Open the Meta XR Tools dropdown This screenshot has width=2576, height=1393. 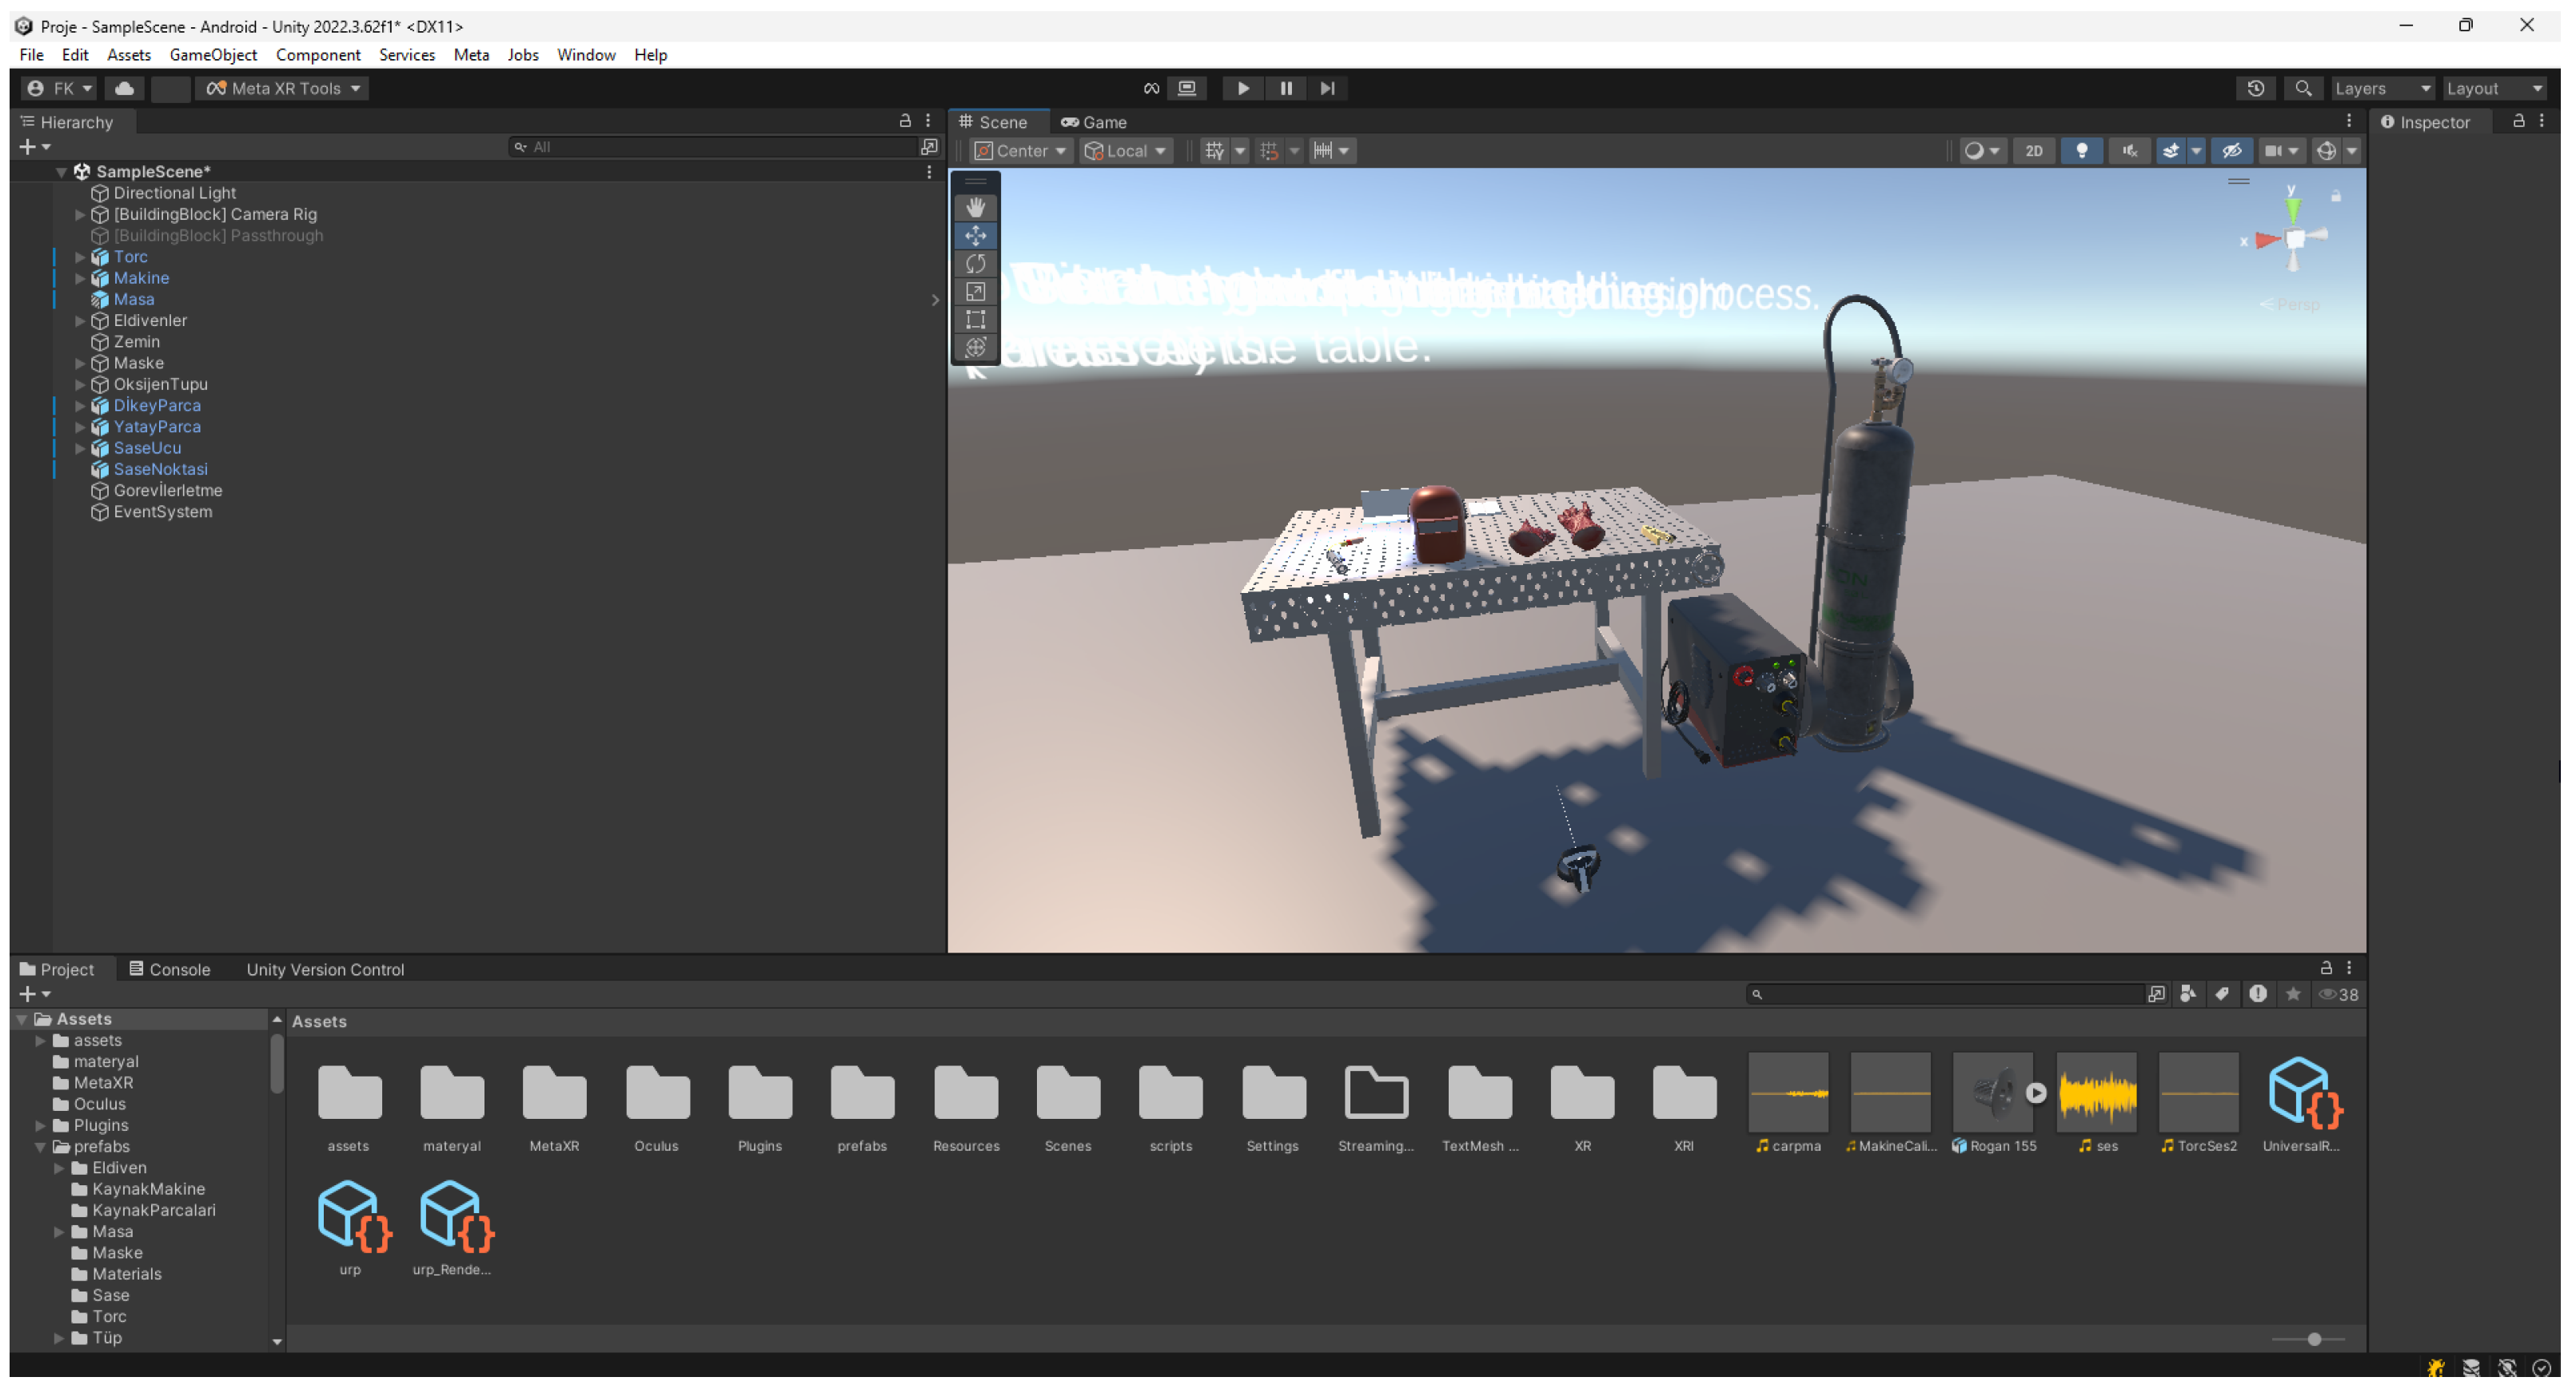coord(283,88)
